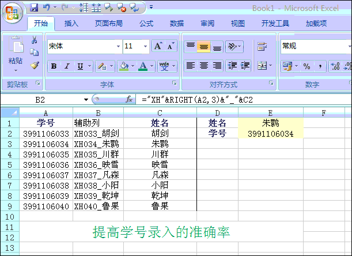Open the font size 11 dropdown
The image size is (352, 256).
pos(146,46)
